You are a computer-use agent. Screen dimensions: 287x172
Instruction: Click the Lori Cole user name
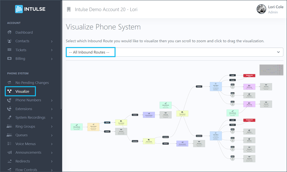(276, 7)
